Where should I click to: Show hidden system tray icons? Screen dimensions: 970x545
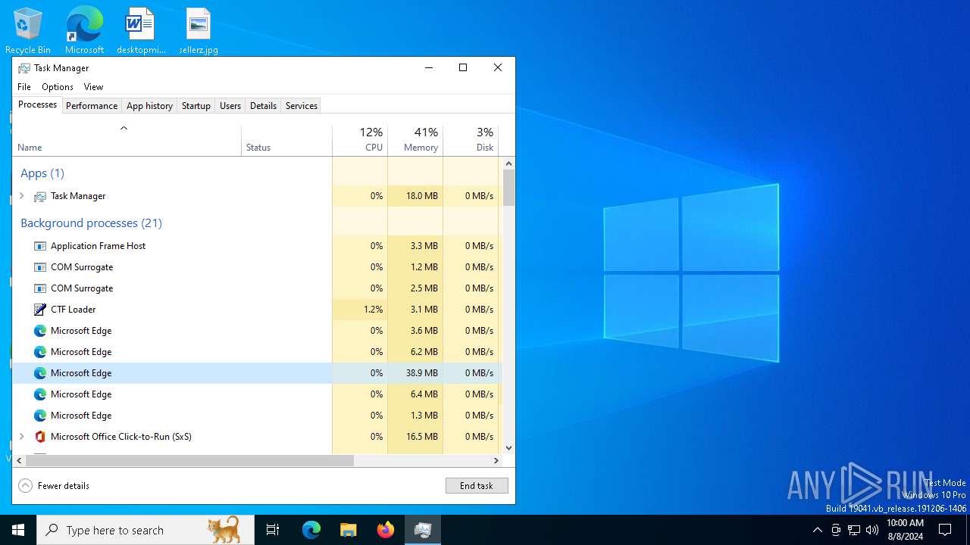click(x=817, y=530)
